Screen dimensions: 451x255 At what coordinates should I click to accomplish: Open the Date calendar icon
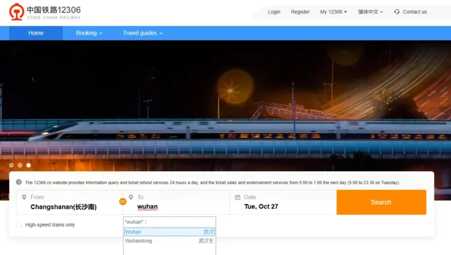click(238, 198)
